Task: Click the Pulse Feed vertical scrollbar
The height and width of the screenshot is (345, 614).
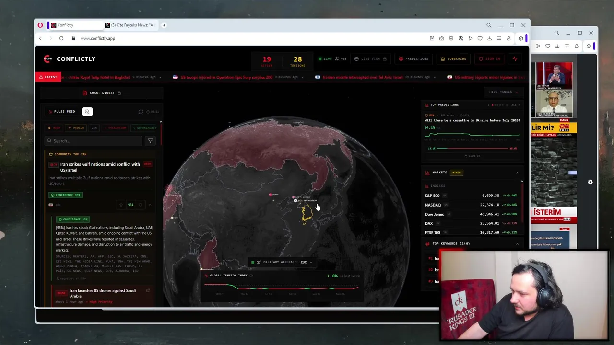Action: pyautogui.click(x=161, y=135)
